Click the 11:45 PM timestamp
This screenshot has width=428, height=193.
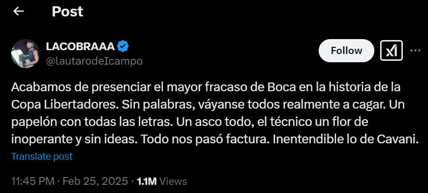point(34,181)
